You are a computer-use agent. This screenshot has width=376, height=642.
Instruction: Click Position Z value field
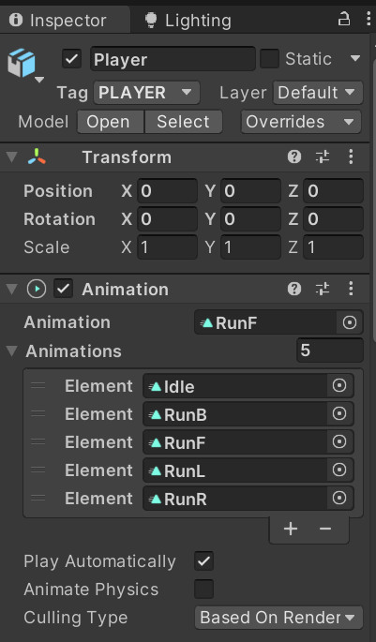(333, 191)
